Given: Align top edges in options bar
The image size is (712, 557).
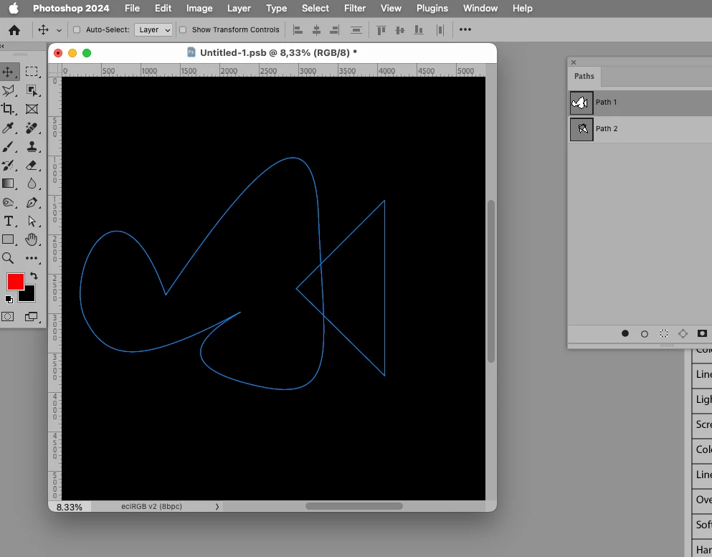Looking at the screenshot, I should [x=381, y=30].
